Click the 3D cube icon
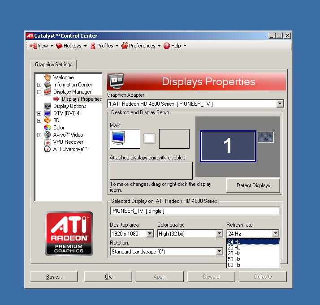This screenshot has width=320, height=305. pyautogui.click(x=48, y=120)
